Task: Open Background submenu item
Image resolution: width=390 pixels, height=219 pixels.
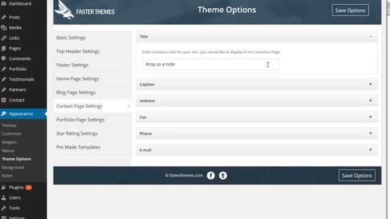Action: tap(13, 167)
